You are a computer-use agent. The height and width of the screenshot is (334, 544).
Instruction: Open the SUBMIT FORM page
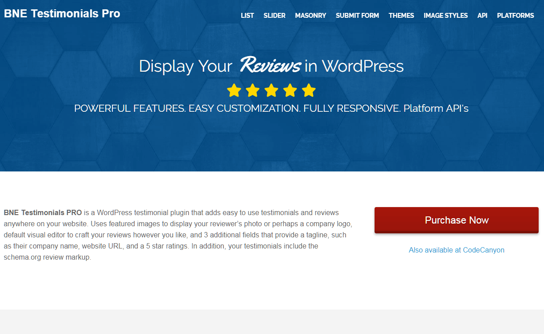click(x=357, y=15)
